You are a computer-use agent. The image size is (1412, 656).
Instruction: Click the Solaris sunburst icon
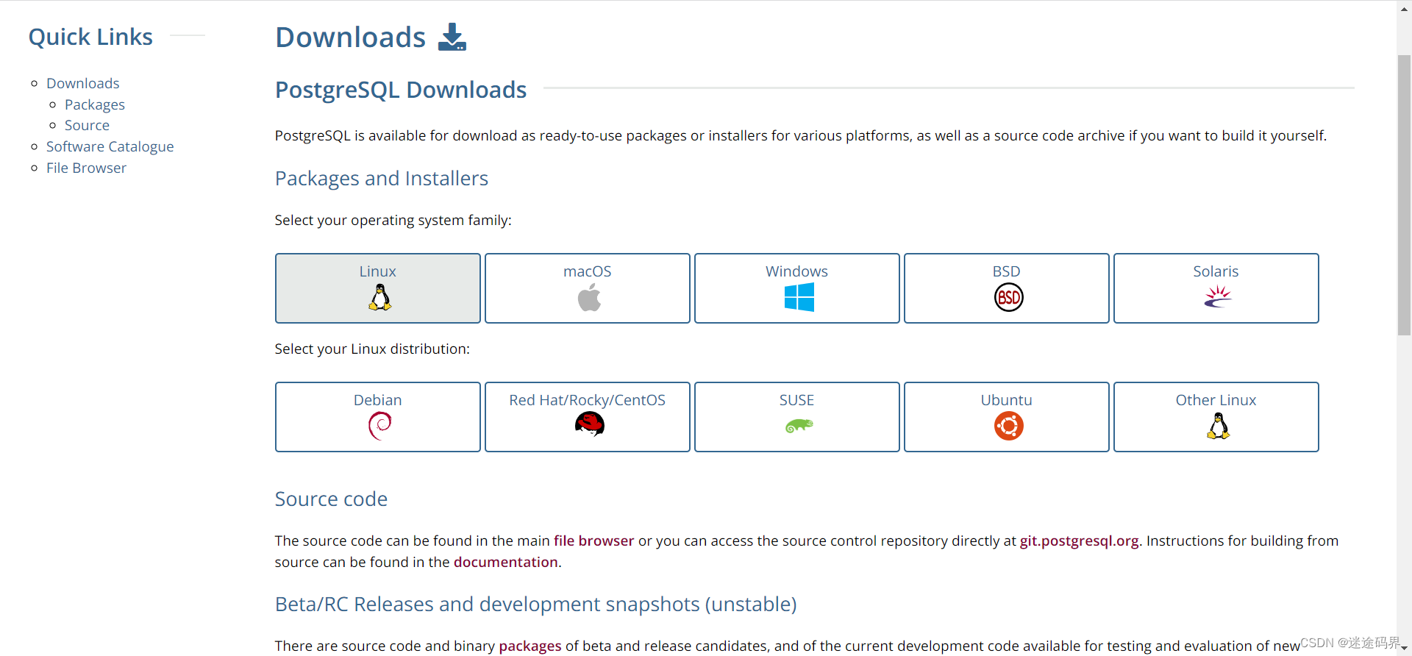(x=1218, y=296)
